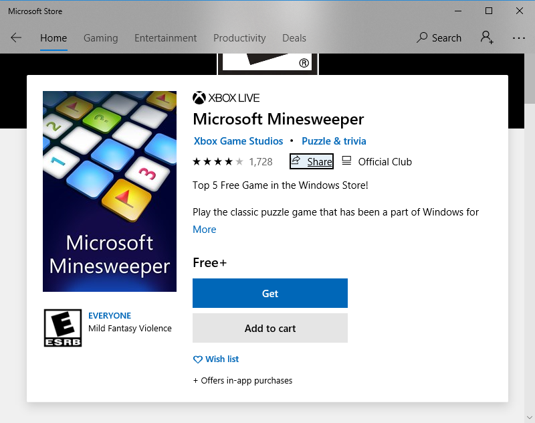Image resolution: width=535 pixels, height=423 pixels.
Task: Open the account sign-in icon
Action: pyautogui.click(x=487, y=37)
